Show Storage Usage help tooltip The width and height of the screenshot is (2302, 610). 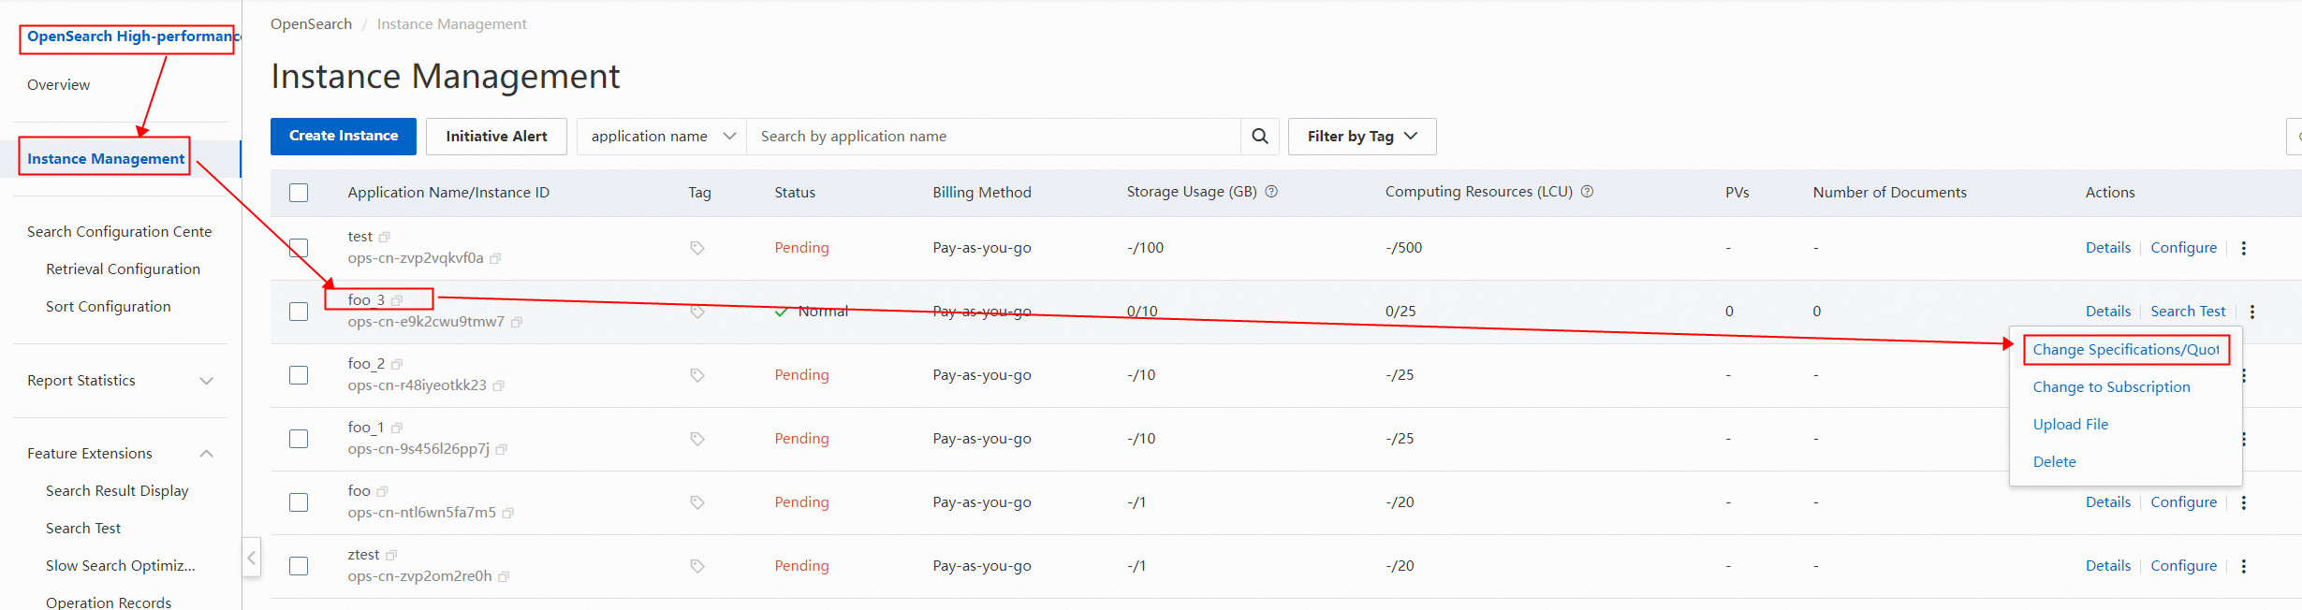pyautogui.click(x=1271, y=192)
